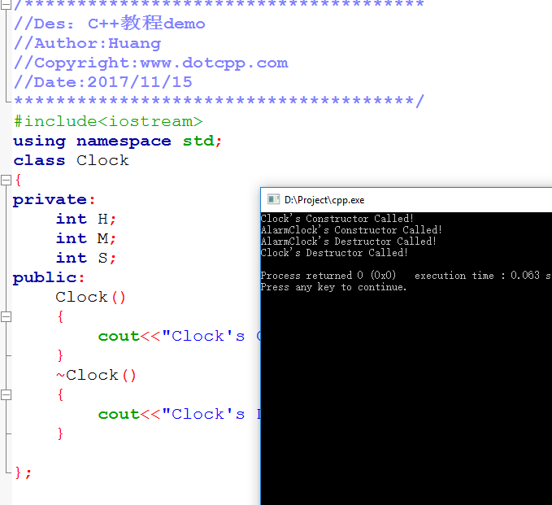This screenshot has width=552, height=505.
Task: Collapse the ~Clock() destructor body fold
Action: (6, 394)
